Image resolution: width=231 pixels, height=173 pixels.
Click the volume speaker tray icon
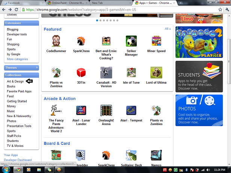point(208,170)
